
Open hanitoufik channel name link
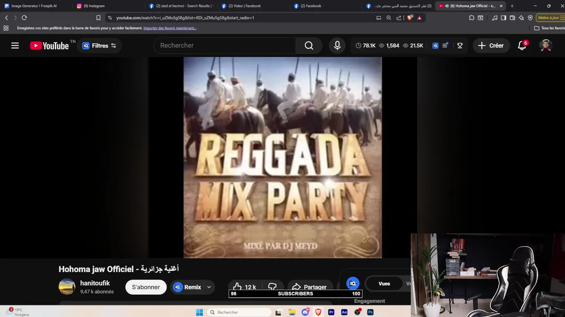[95, 283]
